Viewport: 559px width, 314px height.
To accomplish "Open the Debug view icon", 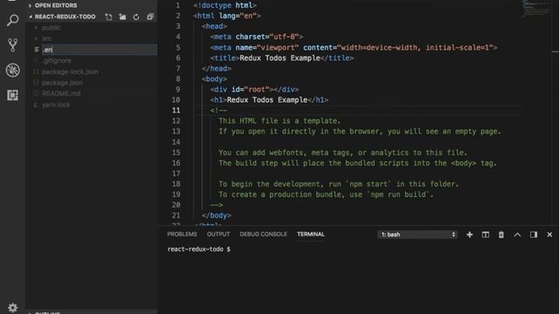I will [x=13, y=70].
